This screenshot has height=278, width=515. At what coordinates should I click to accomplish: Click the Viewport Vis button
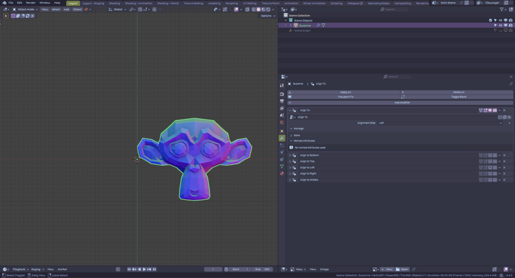tap(344, 97)
